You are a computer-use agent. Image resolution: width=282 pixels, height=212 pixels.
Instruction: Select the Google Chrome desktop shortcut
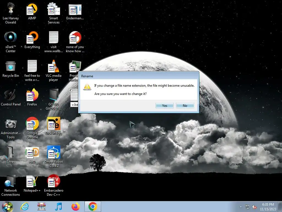[x=32, y=128]
